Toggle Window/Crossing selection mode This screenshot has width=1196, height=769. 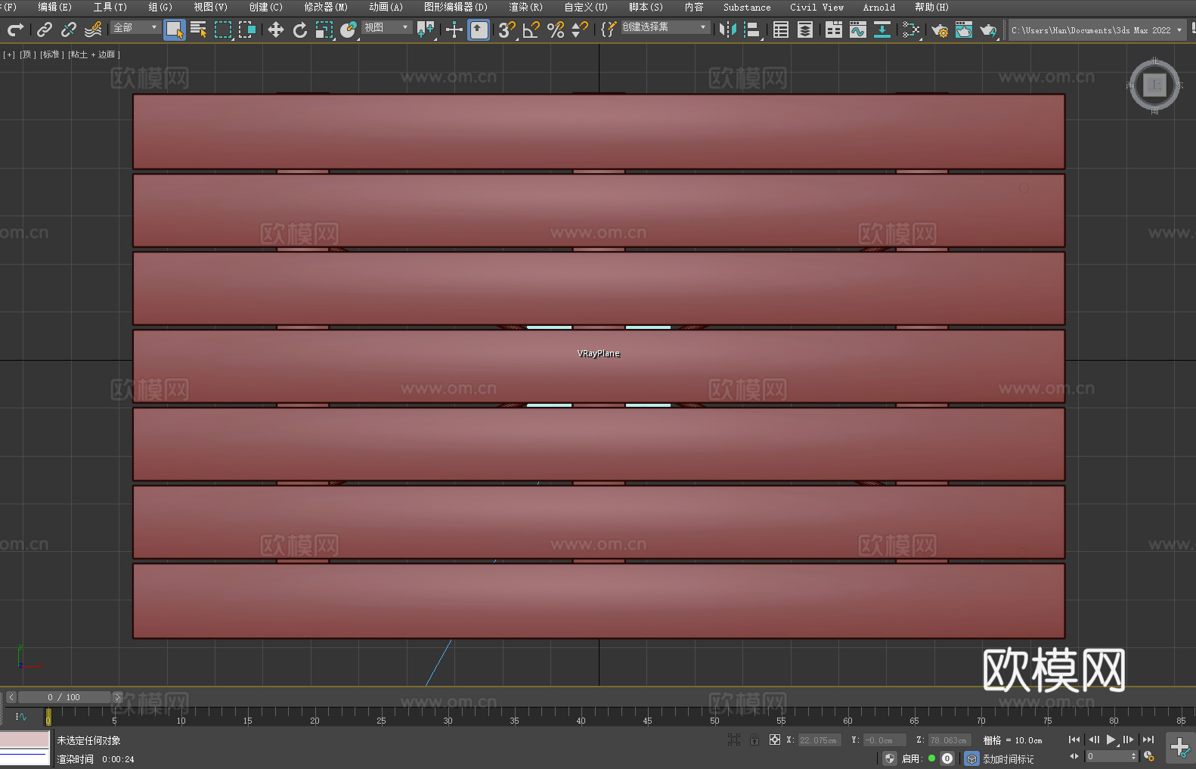(247, 29)
